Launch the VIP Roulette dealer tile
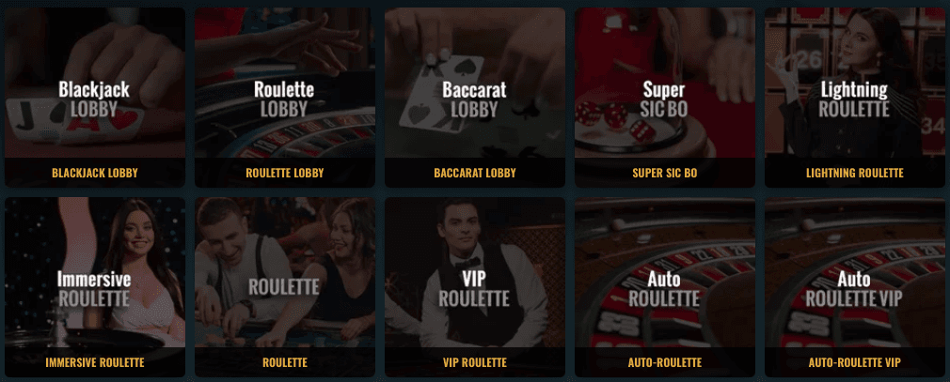Viewport: 950px width, 382px height. click(475, 272)
